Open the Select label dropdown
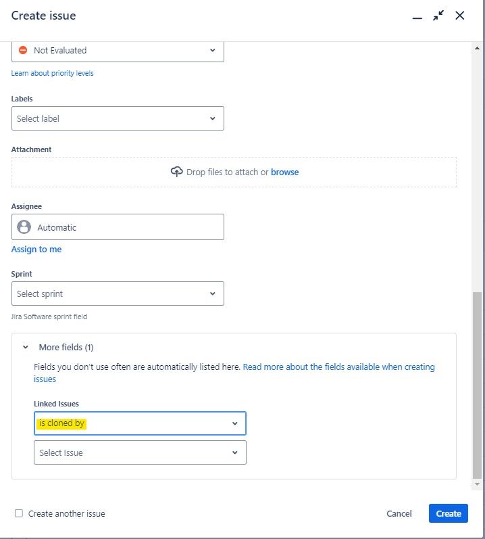The image size is (485, 539). (x=118, y=118)
